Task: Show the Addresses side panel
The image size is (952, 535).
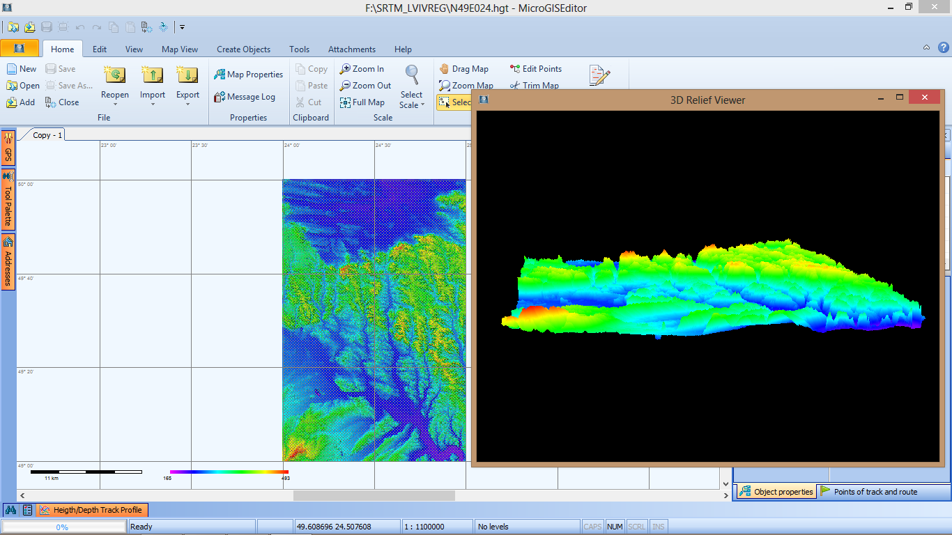Action: (x=8, y=261)
